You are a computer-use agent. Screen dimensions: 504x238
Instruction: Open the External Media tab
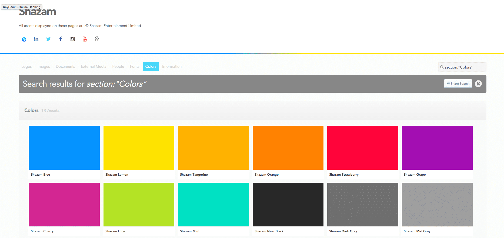[94, 66]
